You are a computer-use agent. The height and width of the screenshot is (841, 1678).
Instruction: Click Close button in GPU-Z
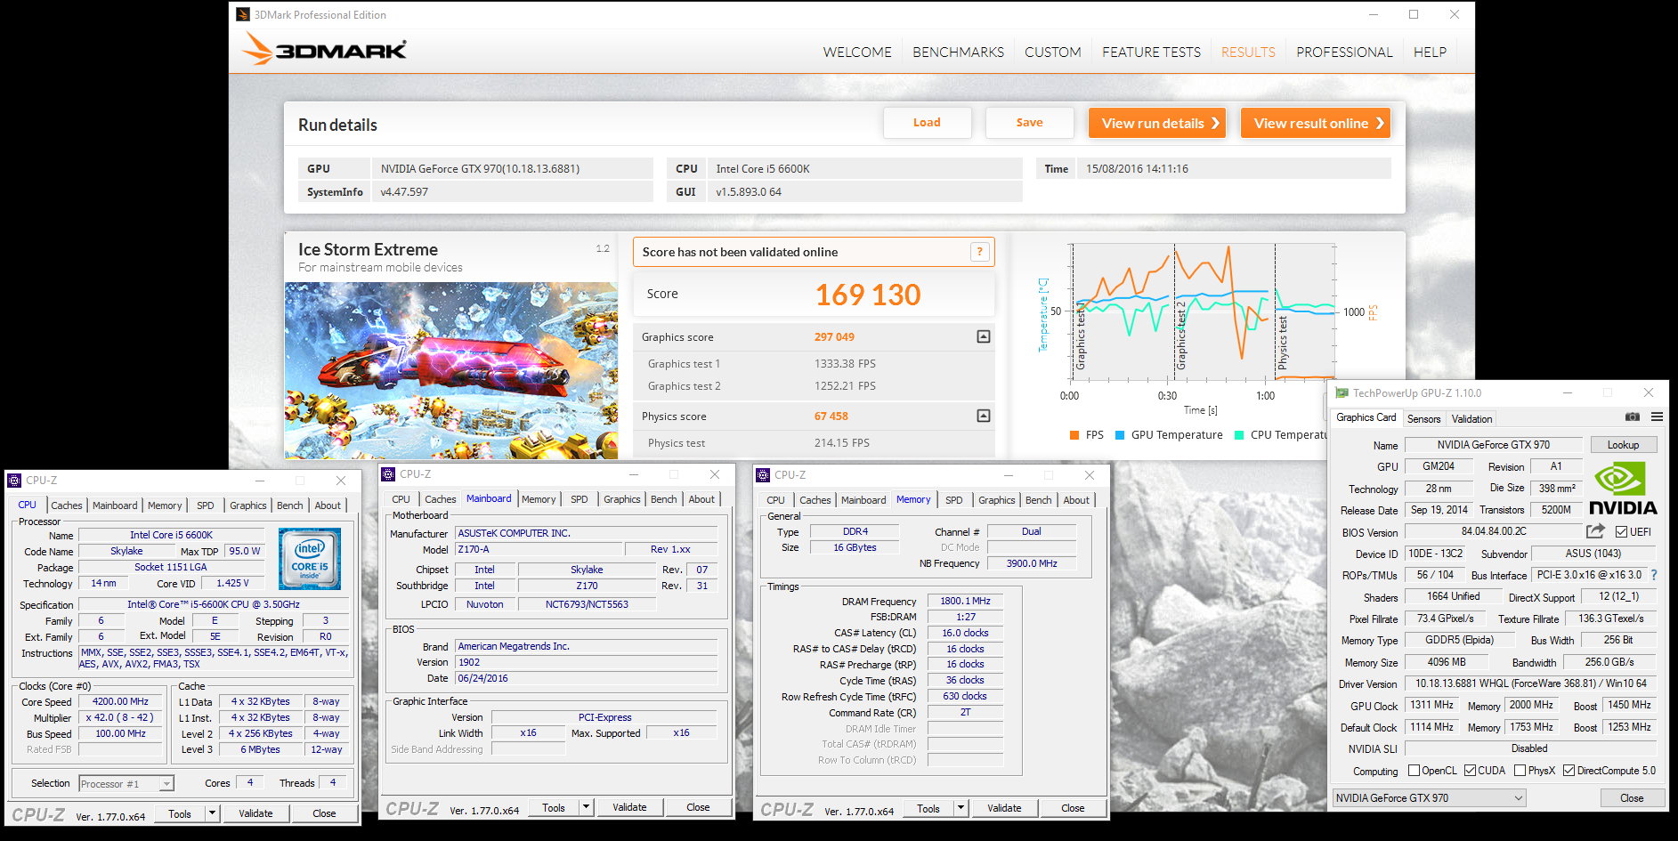1632,798
